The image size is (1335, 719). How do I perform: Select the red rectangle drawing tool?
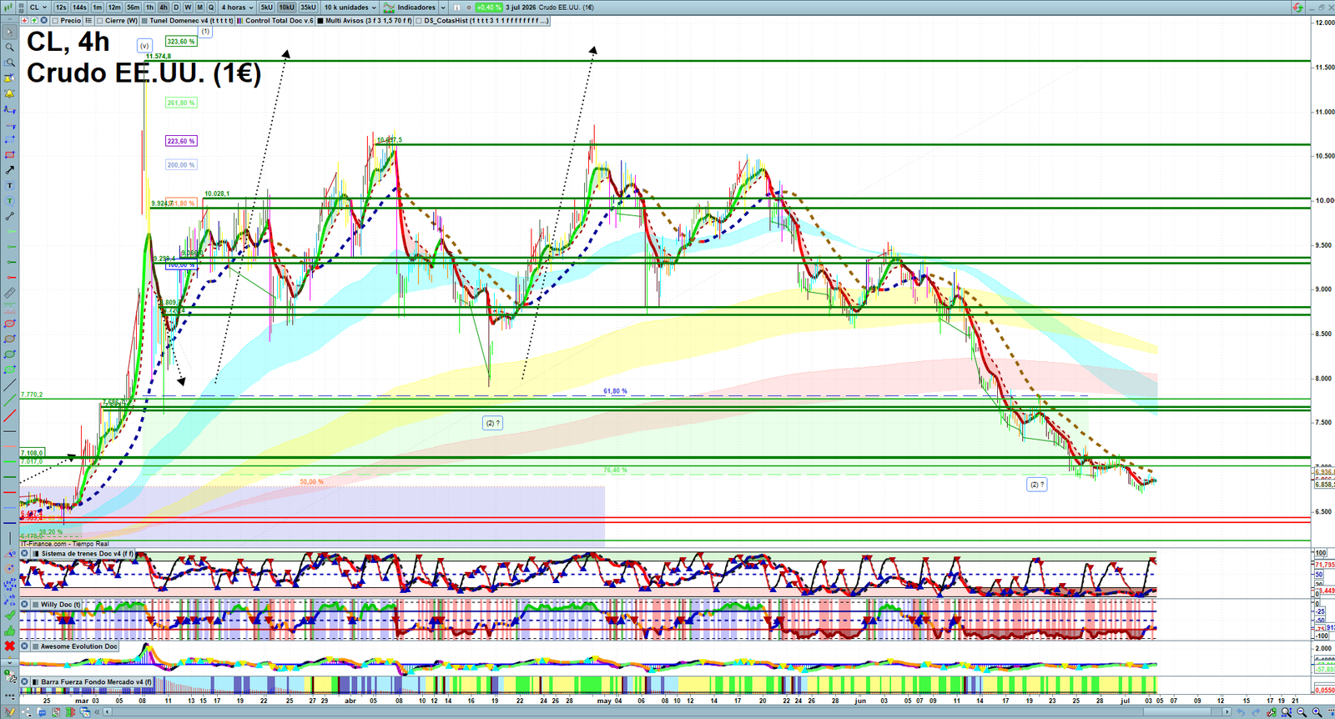(x=9, y=155)
